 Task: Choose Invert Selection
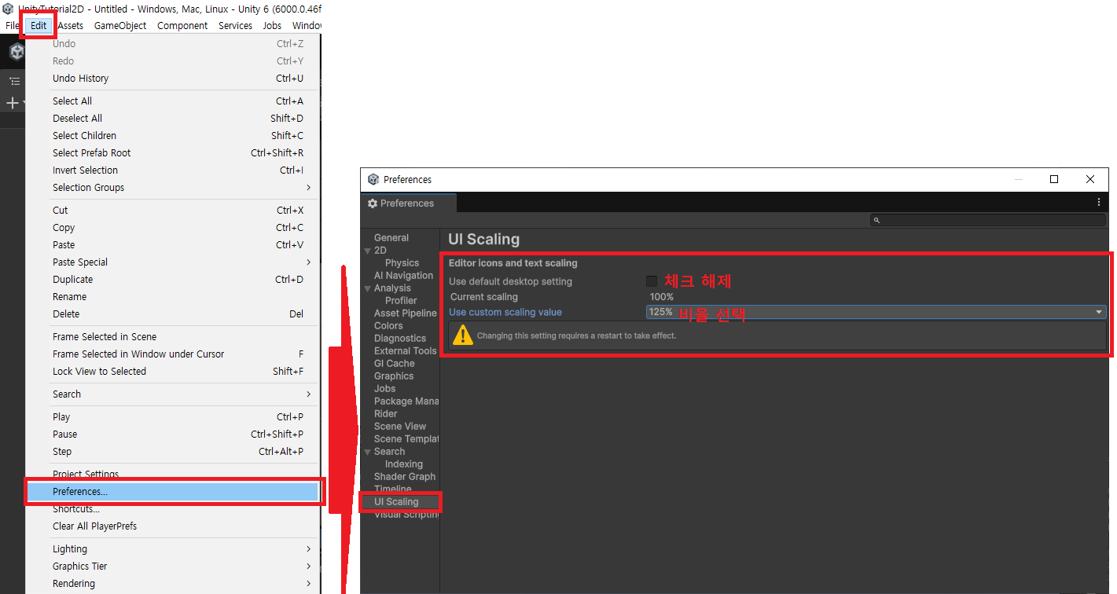point(173,170)
